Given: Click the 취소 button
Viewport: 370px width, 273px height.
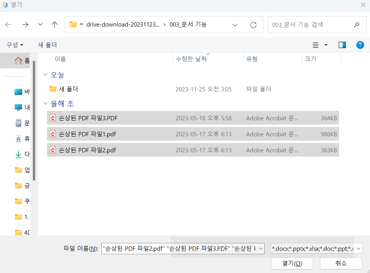Looking at the screenshot, I should click(341, 263).
